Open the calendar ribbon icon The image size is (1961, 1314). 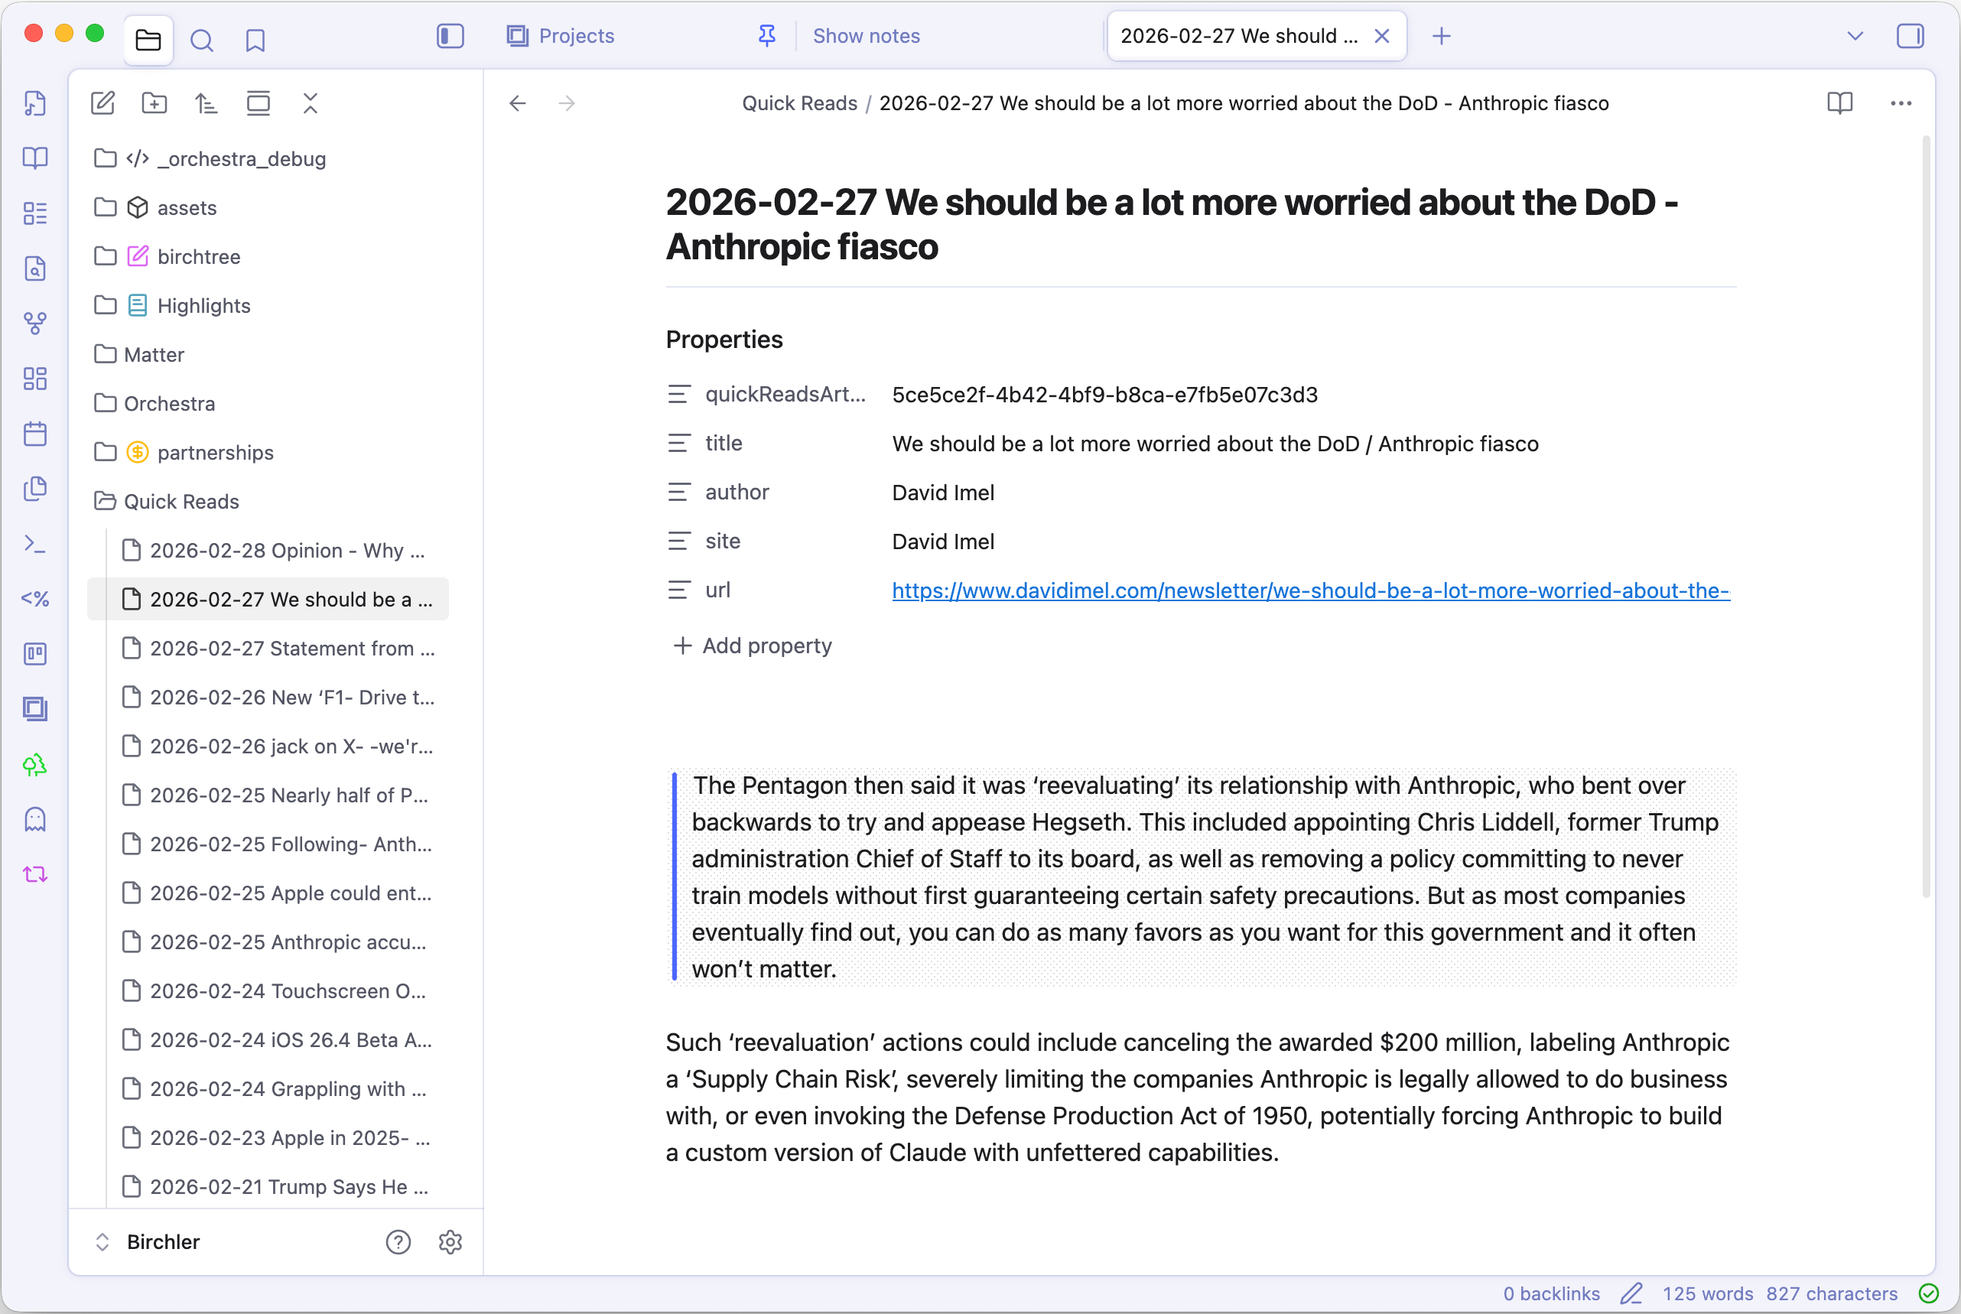click(35, 434)
